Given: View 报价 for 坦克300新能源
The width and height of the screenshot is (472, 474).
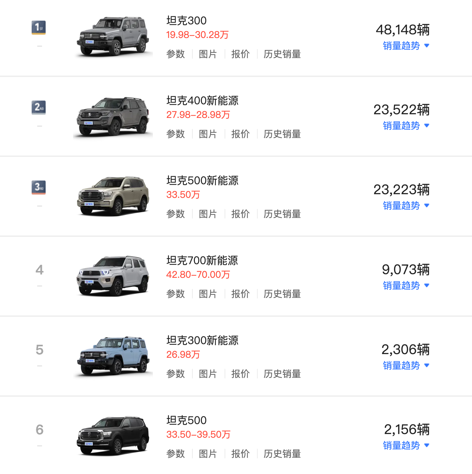Looking at the screenshot, I should coord(240,374).
